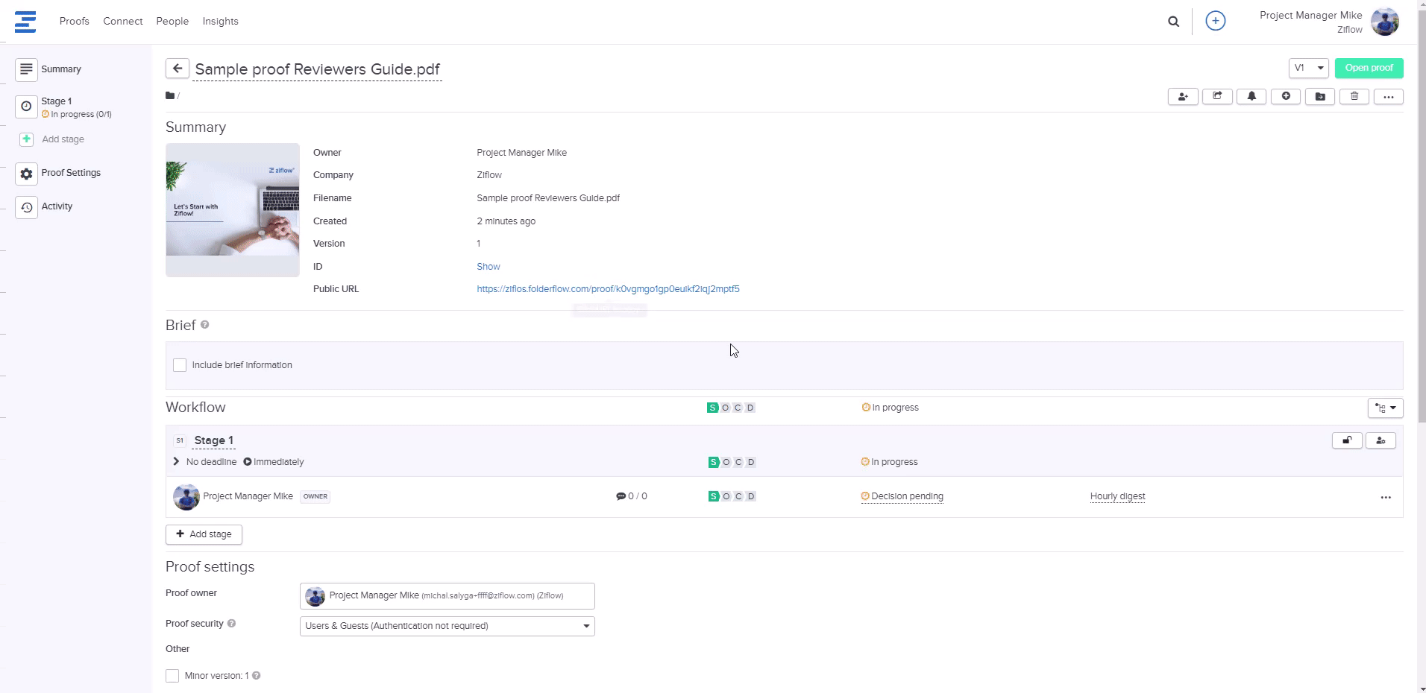Viewport: 1426px width, 693px height.
Task: Open the search magnifier icon
Action: pyautogui.click(x=1173, y=22)
